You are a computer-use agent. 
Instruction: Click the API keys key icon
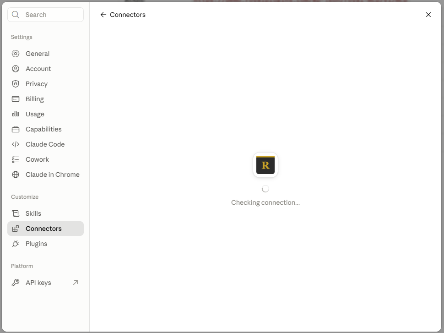[16, 283]
